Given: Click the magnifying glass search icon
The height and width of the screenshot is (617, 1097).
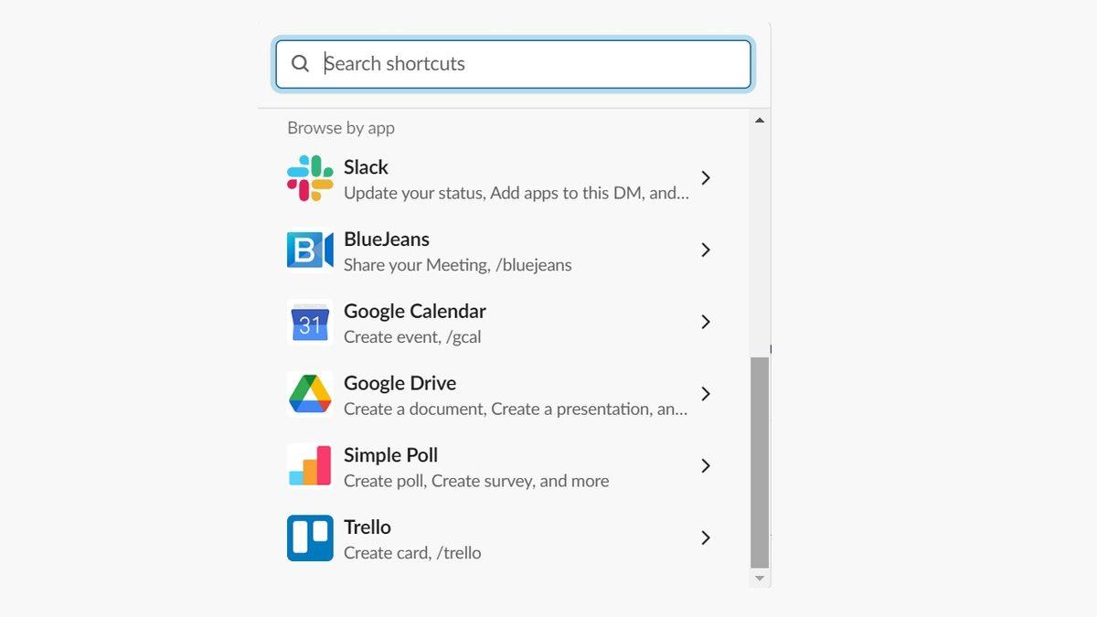Looking at the screenshot, I should point(300,63).
